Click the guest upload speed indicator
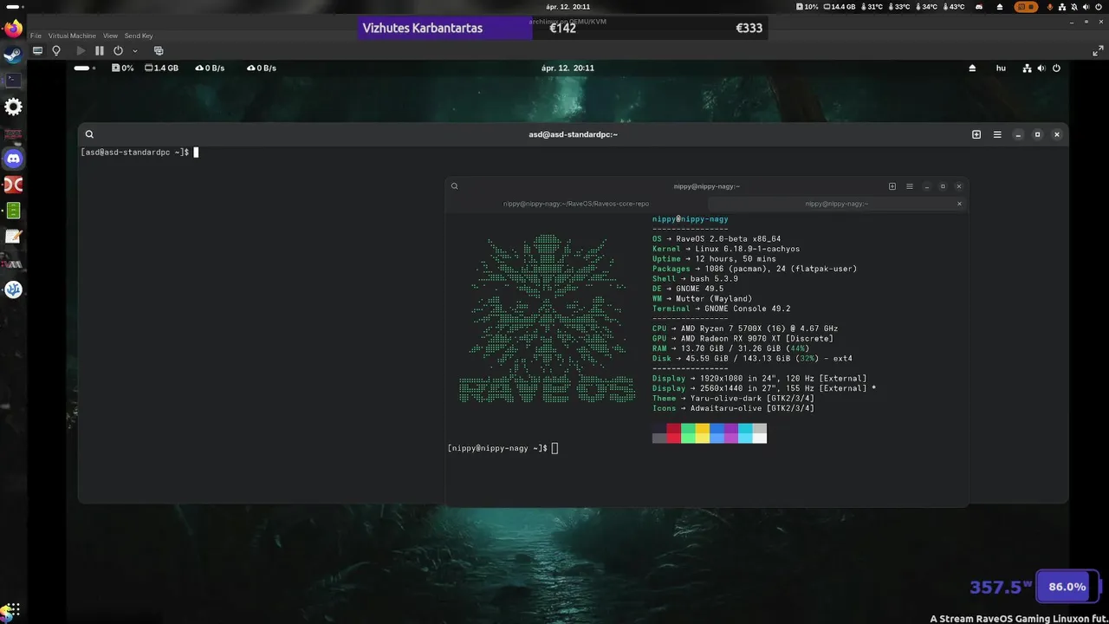The height and width of the screenshot is (624, 1109). click(262, 68)
